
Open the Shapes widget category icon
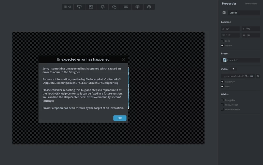point(114,7)
